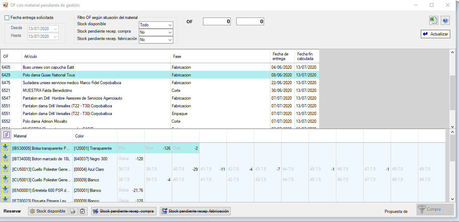Image resolution: width=459 pixels, height=222 pixels.
Task: Click the first OF number input field
Action: click(217, 22)
